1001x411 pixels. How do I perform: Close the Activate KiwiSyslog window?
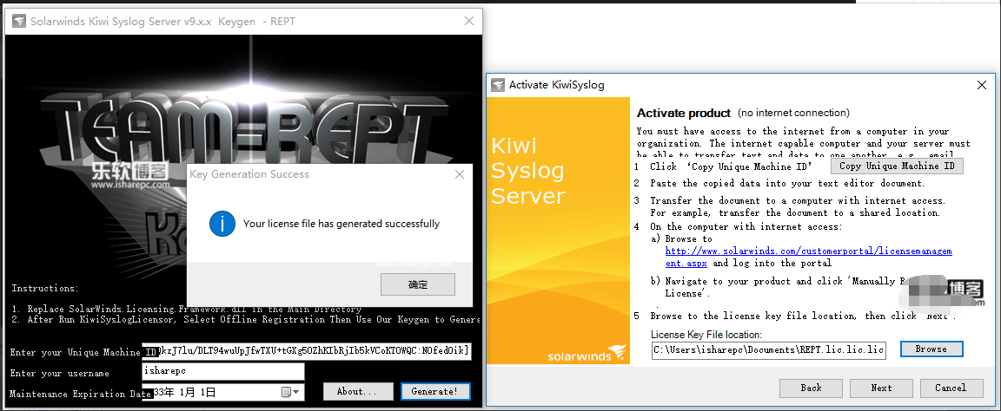(982, 85)
